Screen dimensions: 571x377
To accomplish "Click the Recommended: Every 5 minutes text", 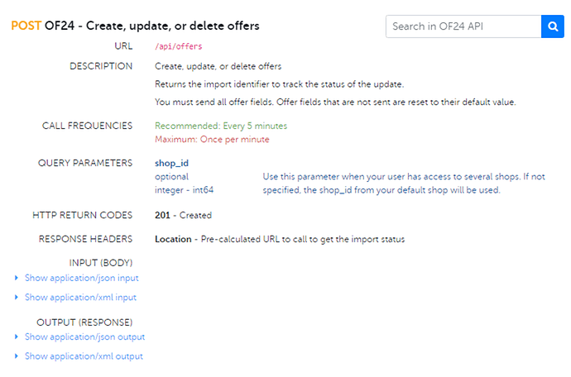I will [221, 126].
